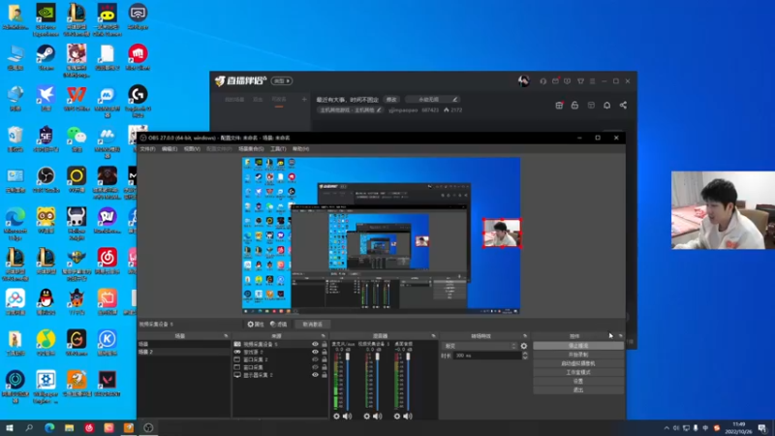Open the Edit menu in OBS
The width and height of the screenshot is (775, 436).
point(169,149)
